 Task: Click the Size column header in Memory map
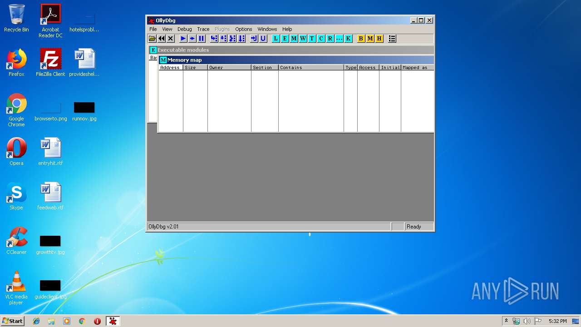click(x=195, y=68)
